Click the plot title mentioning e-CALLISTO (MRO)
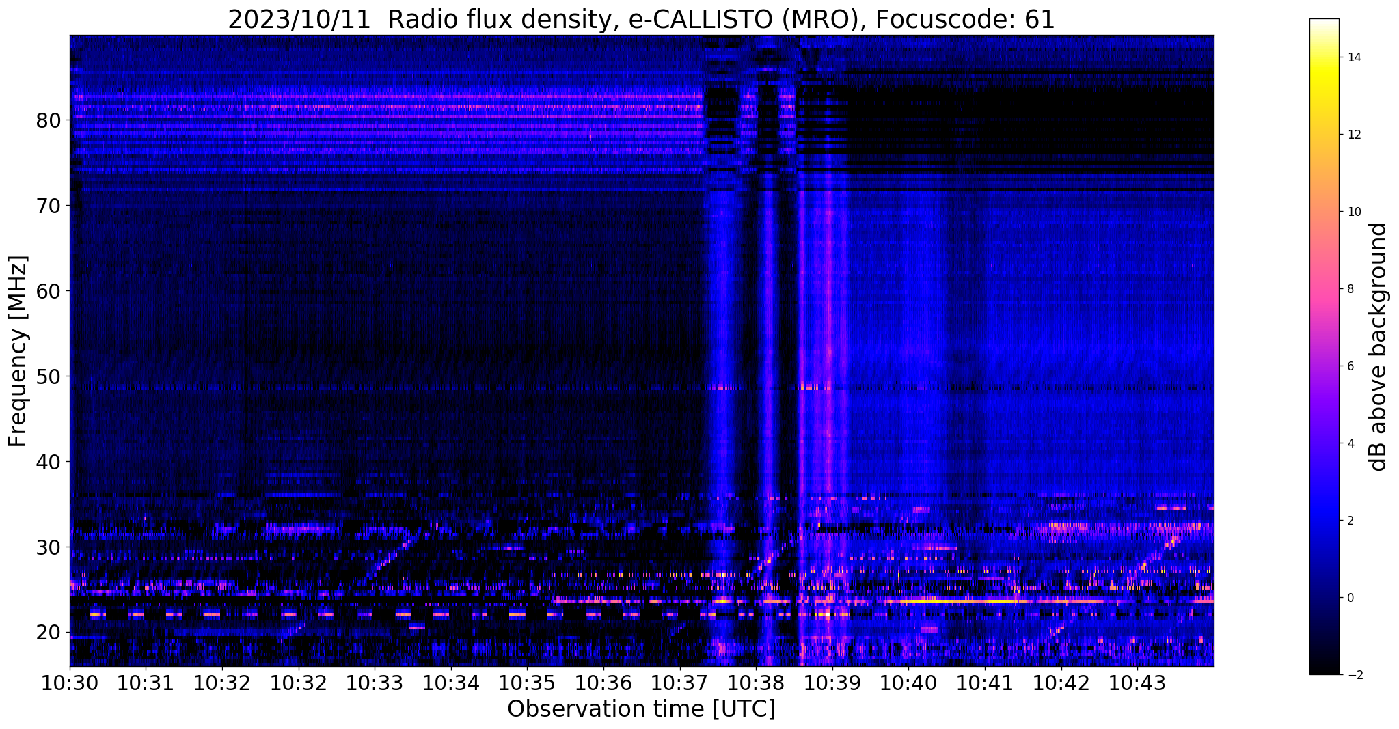 click(641, 19)
